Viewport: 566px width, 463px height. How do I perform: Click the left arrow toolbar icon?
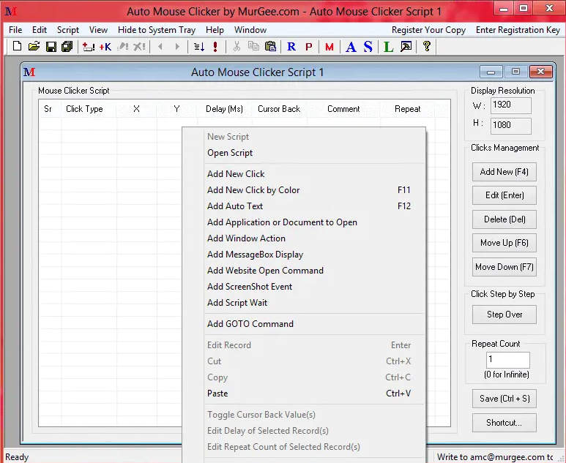pyautogui.click(x=160, y=47)
